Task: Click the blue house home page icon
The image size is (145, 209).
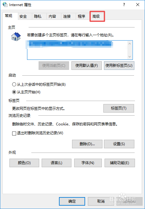Action: point(16,37)
